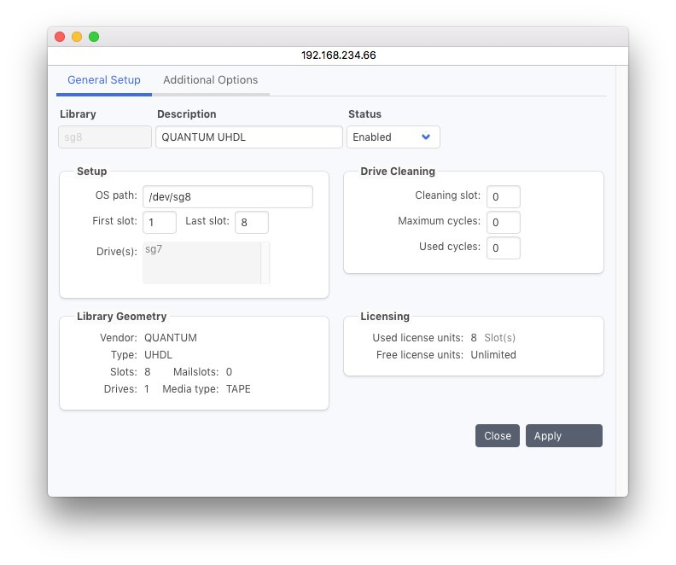This screenshot has height=565, width=676.
Task: Maximize the window with the green button
Action: coord(94,37)
